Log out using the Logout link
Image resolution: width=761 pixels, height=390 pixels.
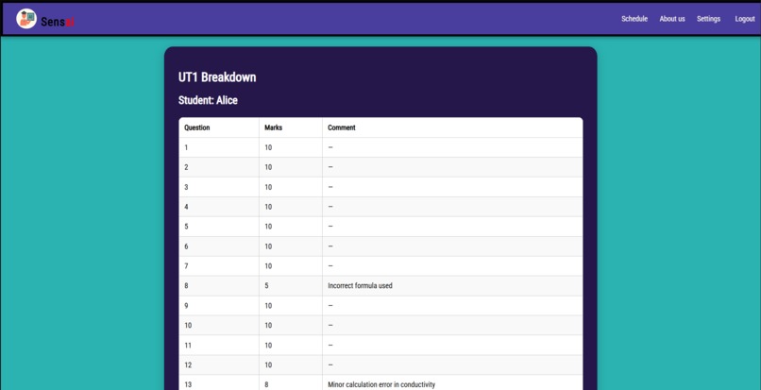745,19
